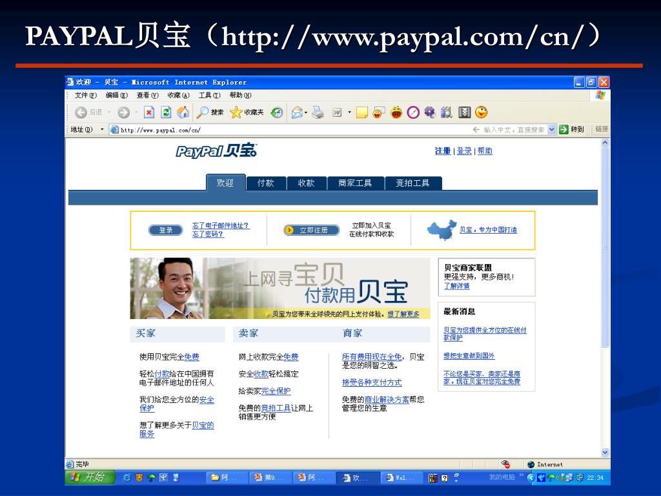Screen dimensions: 661x496
Task: Click the Stop page loading icon
Action: tap(149, 112)
